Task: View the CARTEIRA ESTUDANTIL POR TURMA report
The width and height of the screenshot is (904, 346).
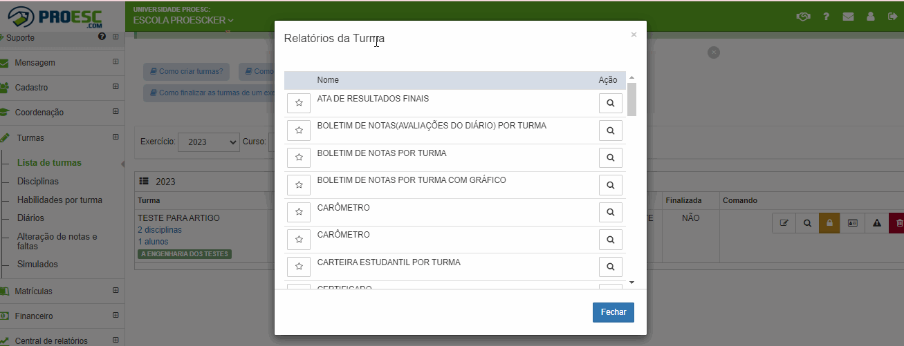Action: (x=611, y=267)
